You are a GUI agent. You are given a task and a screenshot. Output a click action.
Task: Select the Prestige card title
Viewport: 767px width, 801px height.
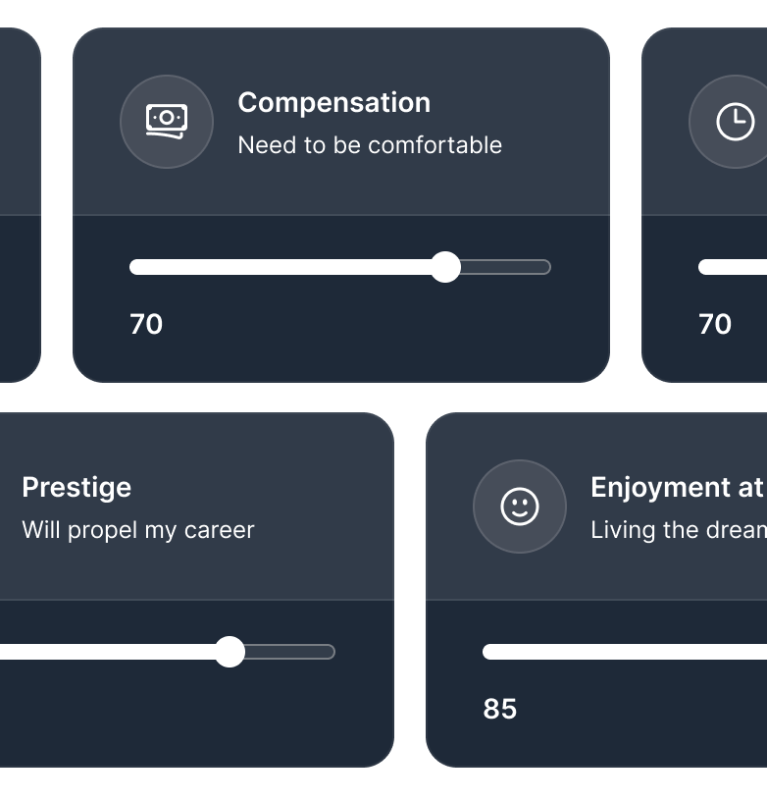click(77, 488)
